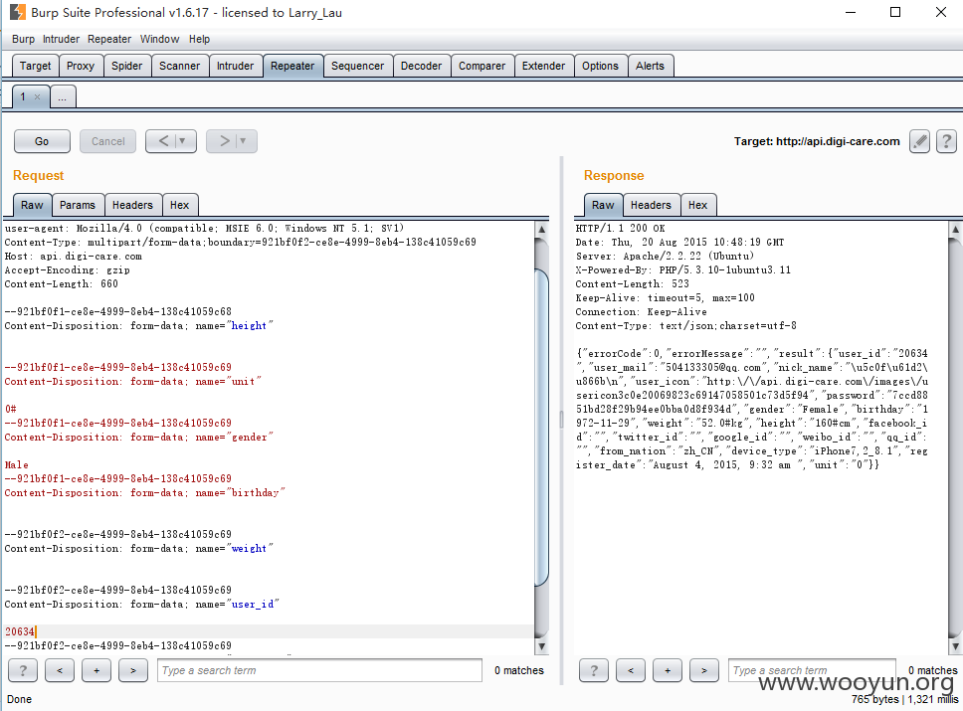Click the 'HTTP/1.1 200 OK' response line
Viewport: 963px width, 711px height.
point(621,228)
